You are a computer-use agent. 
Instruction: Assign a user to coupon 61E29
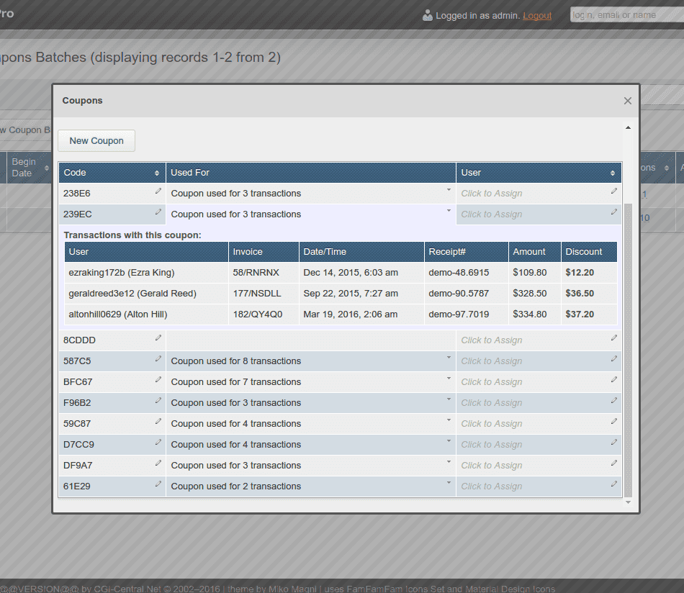click(x=492, y=486)
